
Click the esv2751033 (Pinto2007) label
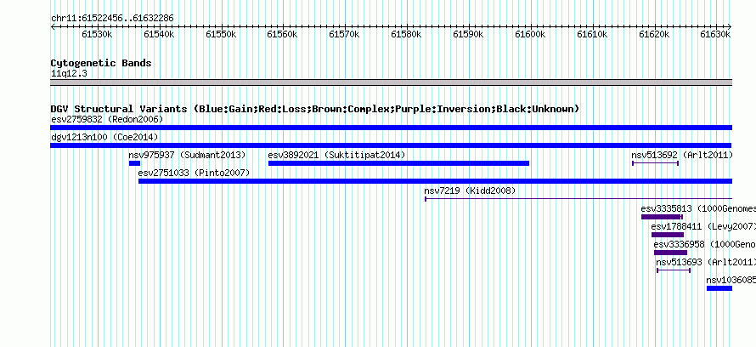coord(194,173)
